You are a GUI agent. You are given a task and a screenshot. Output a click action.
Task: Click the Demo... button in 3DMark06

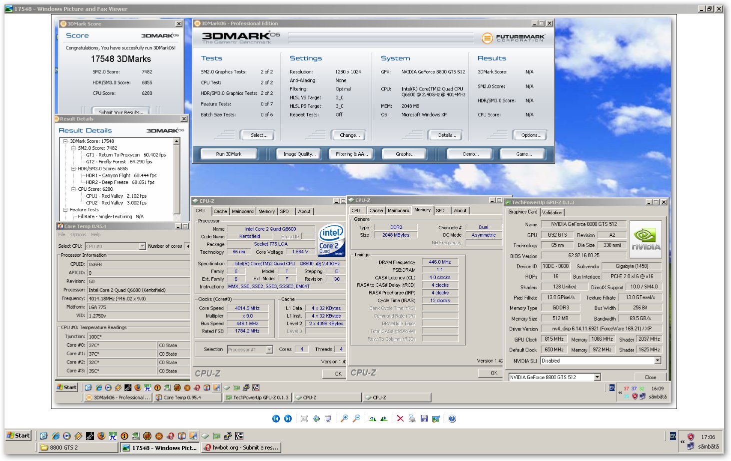(x=471, y=154)
